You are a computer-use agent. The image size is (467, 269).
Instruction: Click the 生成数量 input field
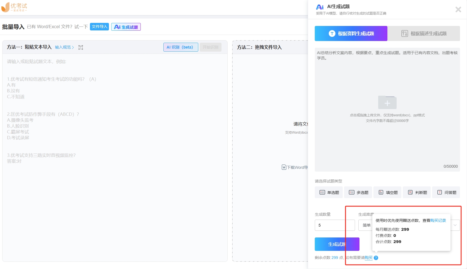335,225
